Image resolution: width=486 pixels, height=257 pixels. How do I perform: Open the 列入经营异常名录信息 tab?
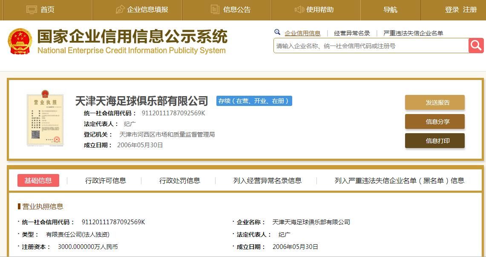point(267,180)
